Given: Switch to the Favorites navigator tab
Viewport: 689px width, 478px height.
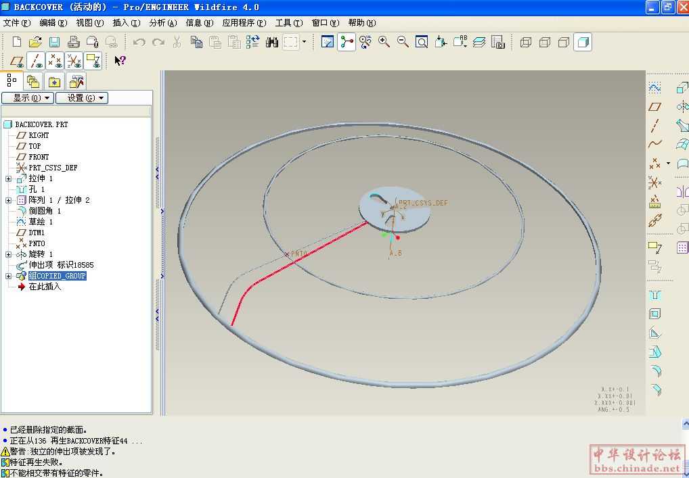Looking at the screenshot, I should pyautogui.click(x=54, y=82).
